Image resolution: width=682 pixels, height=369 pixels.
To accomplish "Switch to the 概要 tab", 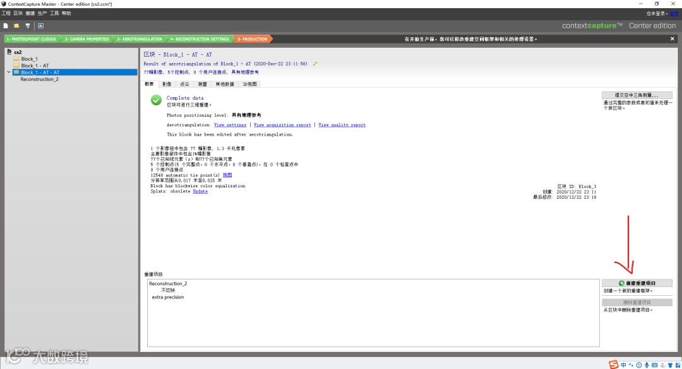I will coord(149,84).
